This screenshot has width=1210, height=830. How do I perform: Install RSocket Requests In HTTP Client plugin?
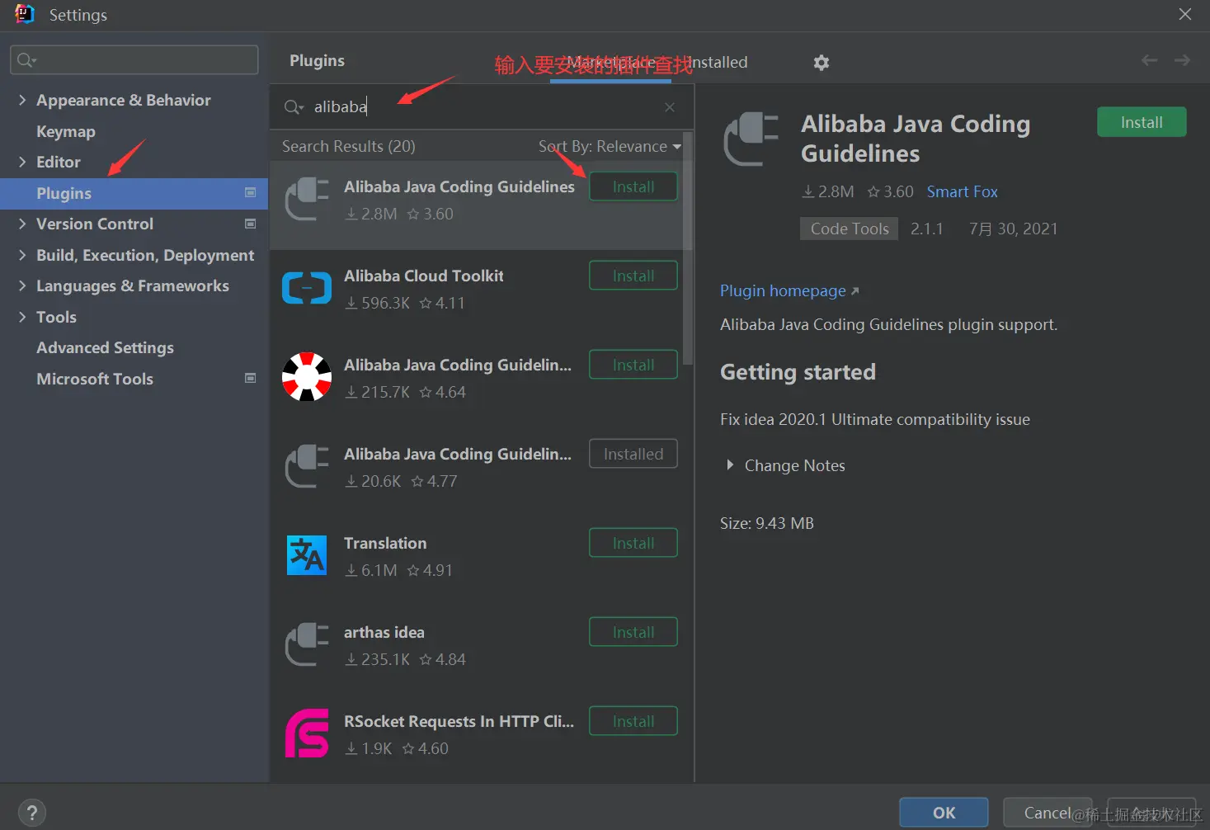[x=633, y=721]
